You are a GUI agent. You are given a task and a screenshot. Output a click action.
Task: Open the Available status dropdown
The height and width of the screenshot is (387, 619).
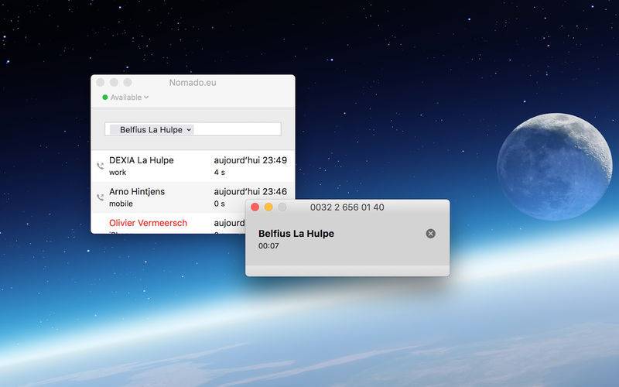coord(125,98)
